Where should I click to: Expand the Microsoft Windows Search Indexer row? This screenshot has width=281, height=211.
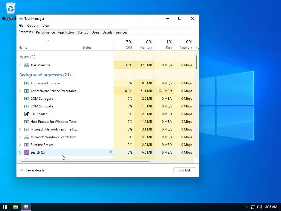tap(20, 137)
